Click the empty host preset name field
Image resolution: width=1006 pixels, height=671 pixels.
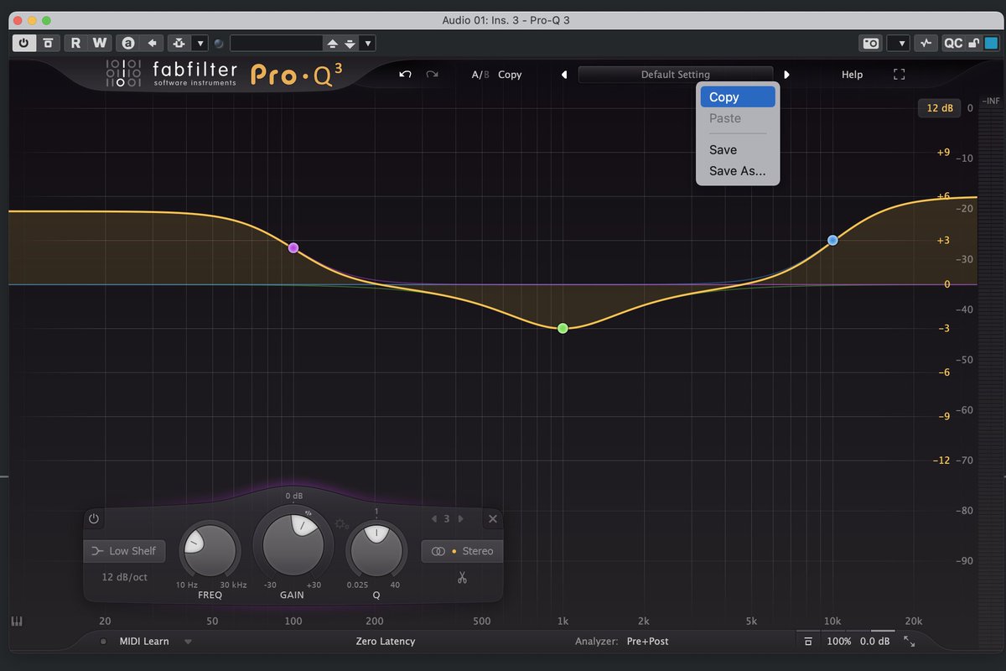click(276, 43)
